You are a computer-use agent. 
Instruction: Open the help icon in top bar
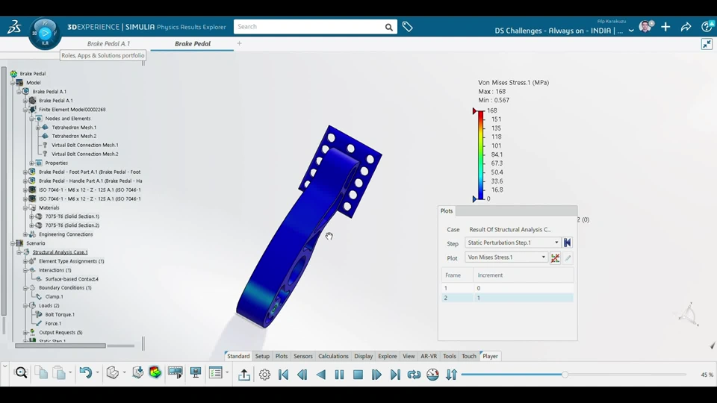pyautogui.click(x=707, y=27)
